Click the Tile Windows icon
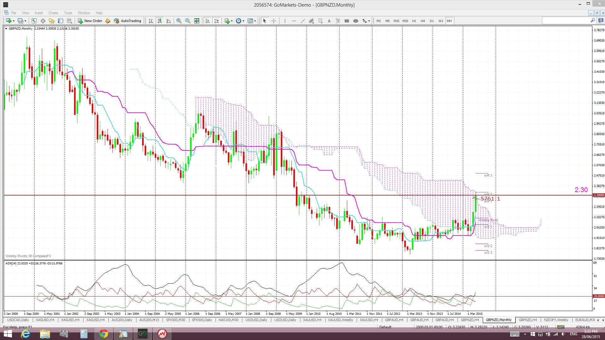 pyautogui.click(x=197, y=21)
